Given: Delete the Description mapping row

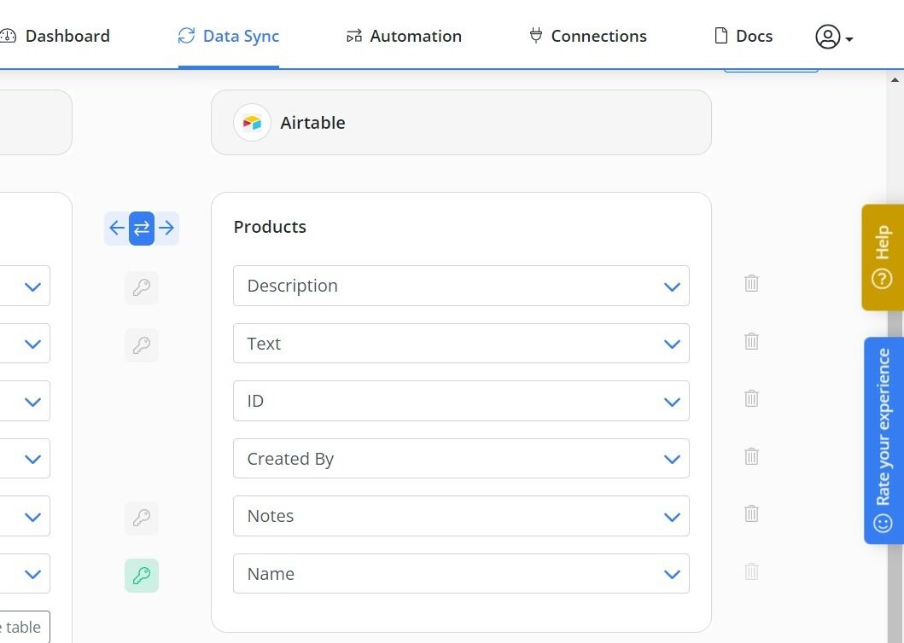Looking at the screenshot, I should click(x=751, y=283).
